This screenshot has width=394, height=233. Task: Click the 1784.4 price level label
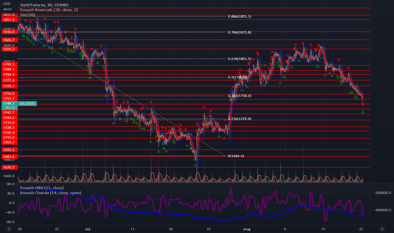(x=10, y=75)
